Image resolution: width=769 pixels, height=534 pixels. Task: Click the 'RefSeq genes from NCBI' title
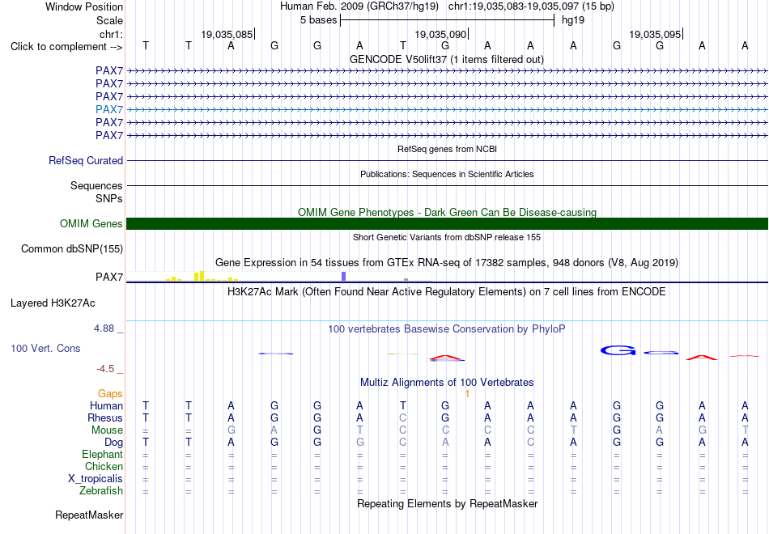(x=448, y=149)
